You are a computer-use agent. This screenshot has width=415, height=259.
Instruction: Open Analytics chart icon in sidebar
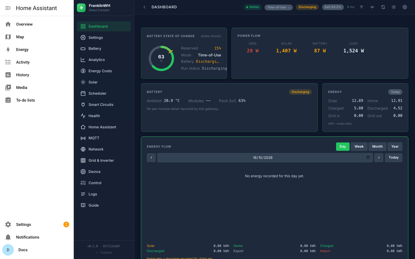(x=83, y=60)
